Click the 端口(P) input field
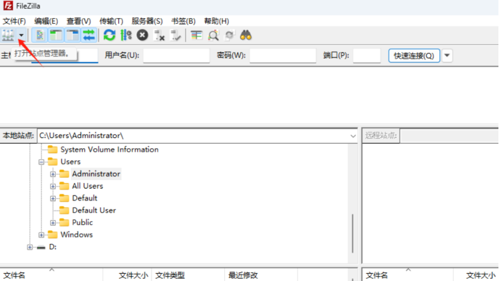This screenshot has width=499, height=281. [367, 56]
